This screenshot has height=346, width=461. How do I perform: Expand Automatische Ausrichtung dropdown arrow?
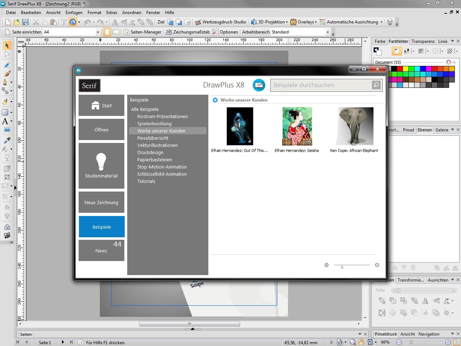(381, 22)
